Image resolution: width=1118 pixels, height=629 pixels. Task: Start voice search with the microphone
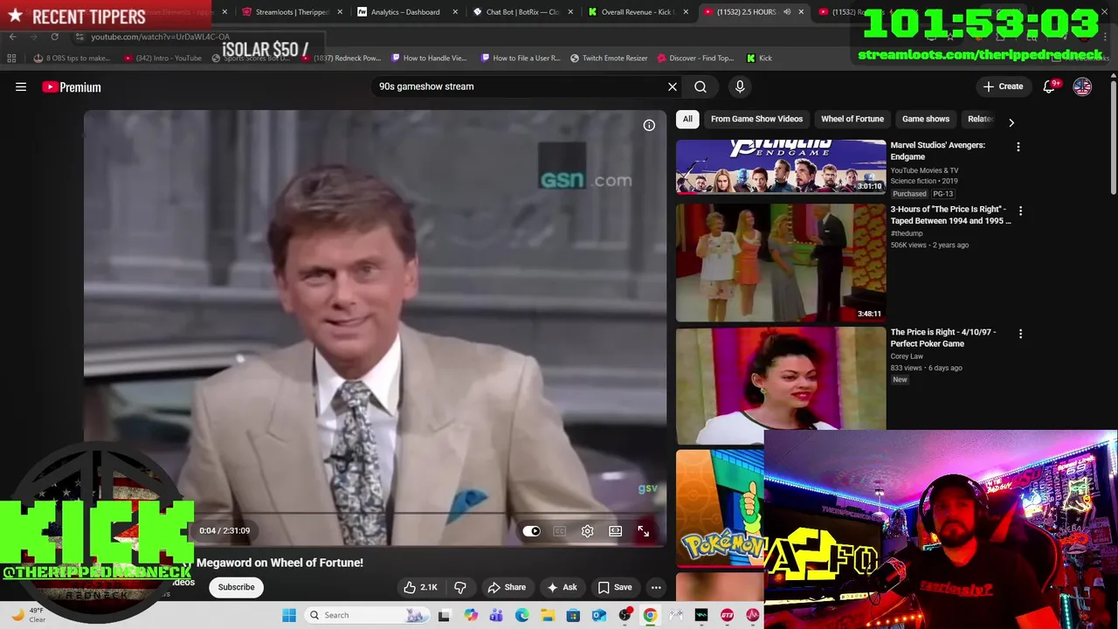(740, 86)
